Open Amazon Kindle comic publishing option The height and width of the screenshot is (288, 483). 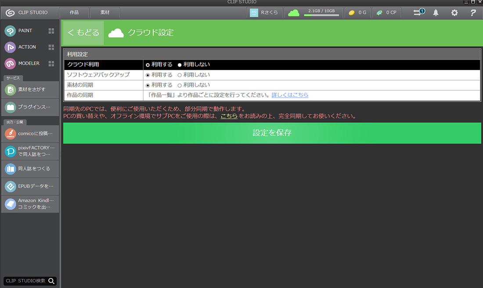(30, 204)
